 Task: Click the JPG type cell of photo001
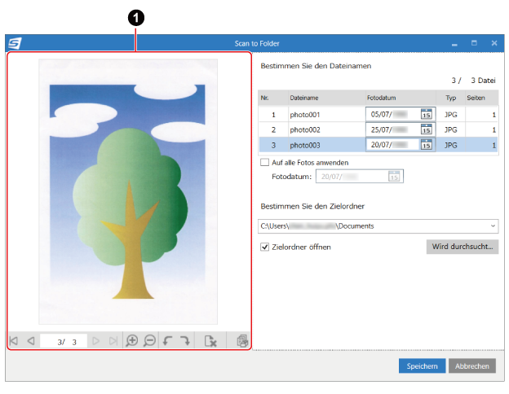pyautogui.click(x=450, y=115)
